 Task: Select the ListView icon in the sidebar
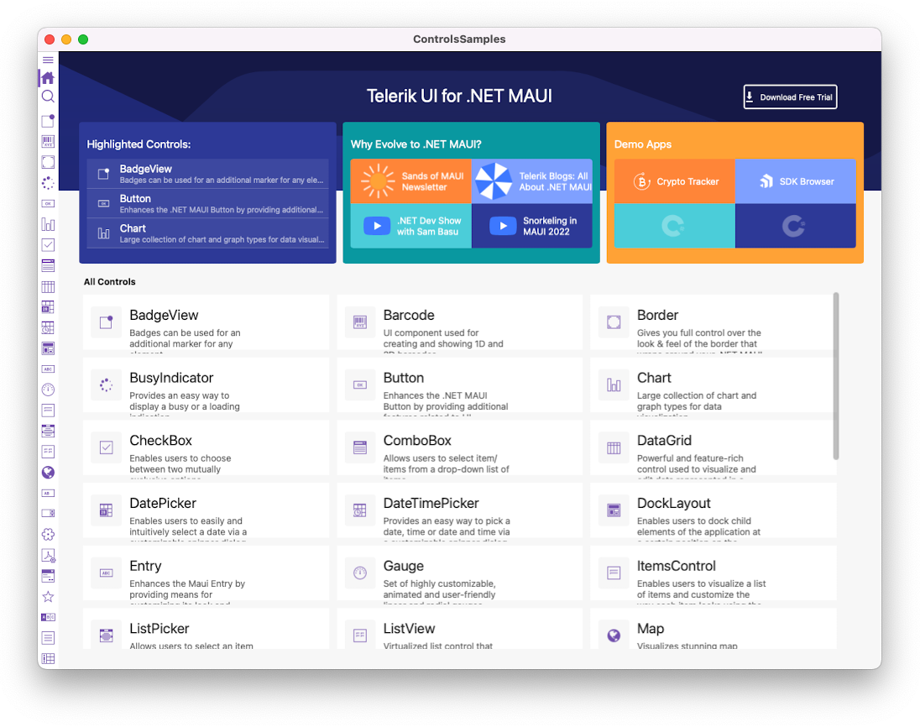pyautogui.click(x=48, y=451)
